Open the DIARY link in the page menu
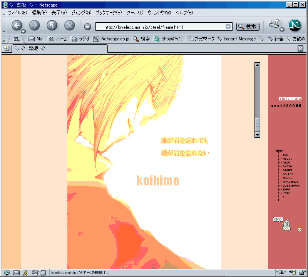The height and width of the screenshot is (277, 308). point(287,170)
